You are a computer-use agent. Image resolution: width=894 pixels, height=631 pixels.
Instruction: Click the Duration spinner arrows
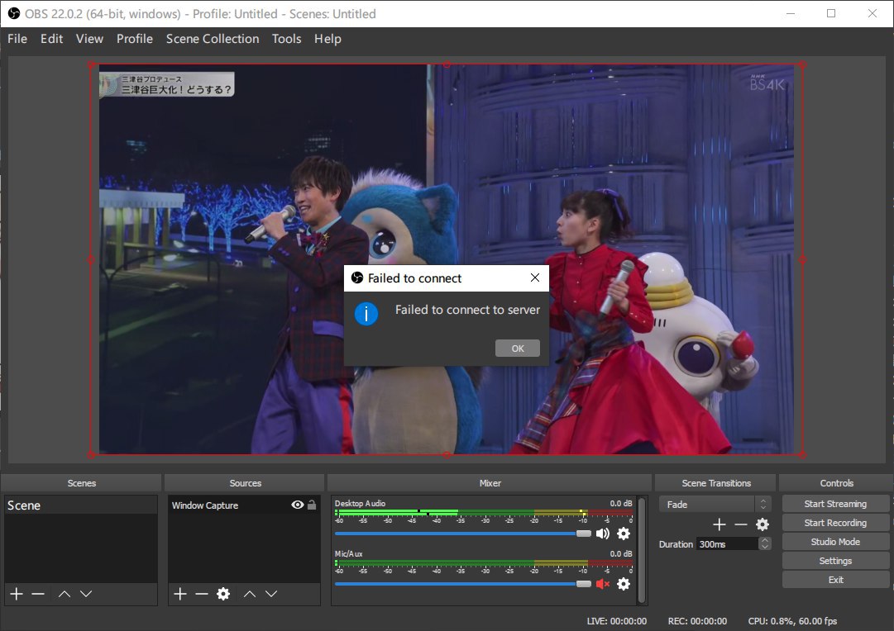click(x=765, y=543)
